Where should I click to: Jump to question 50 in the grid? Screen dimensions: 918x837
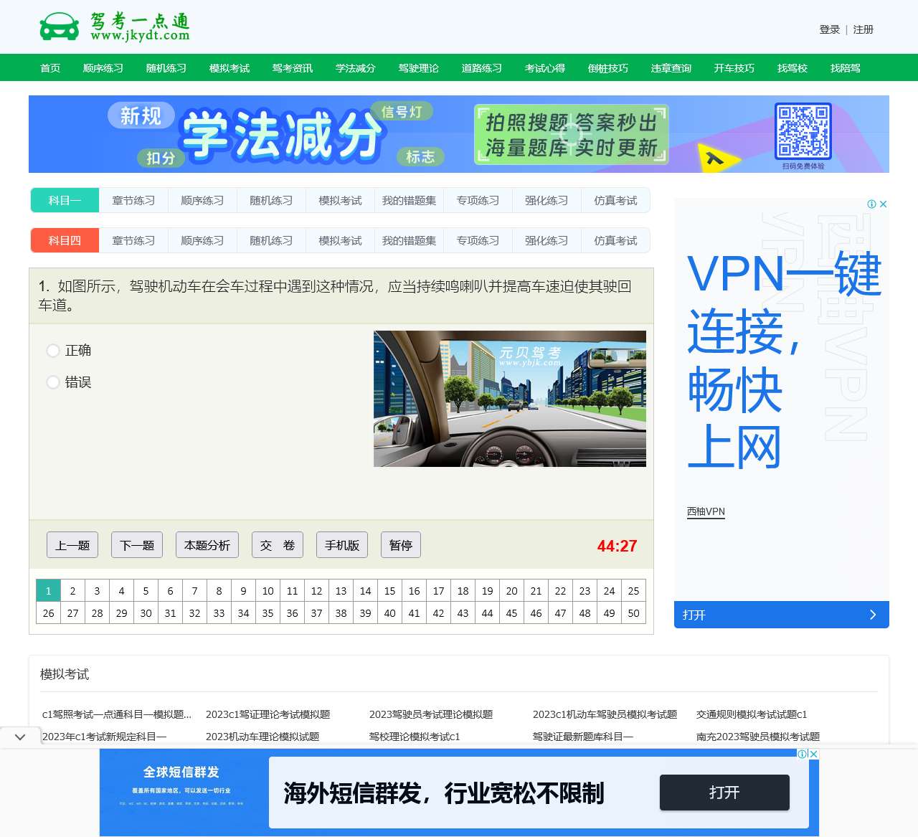pyautogui.click(x=633, y=613)
